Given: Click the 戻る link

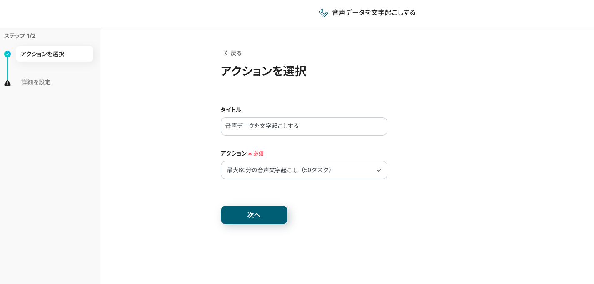Looking at the screenshot, I should point(236,53).
